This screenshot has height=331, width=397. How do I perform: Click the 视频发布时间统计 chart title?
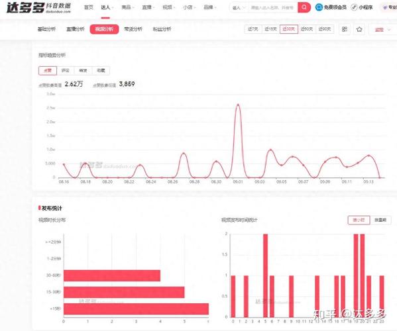pos(239,220)
